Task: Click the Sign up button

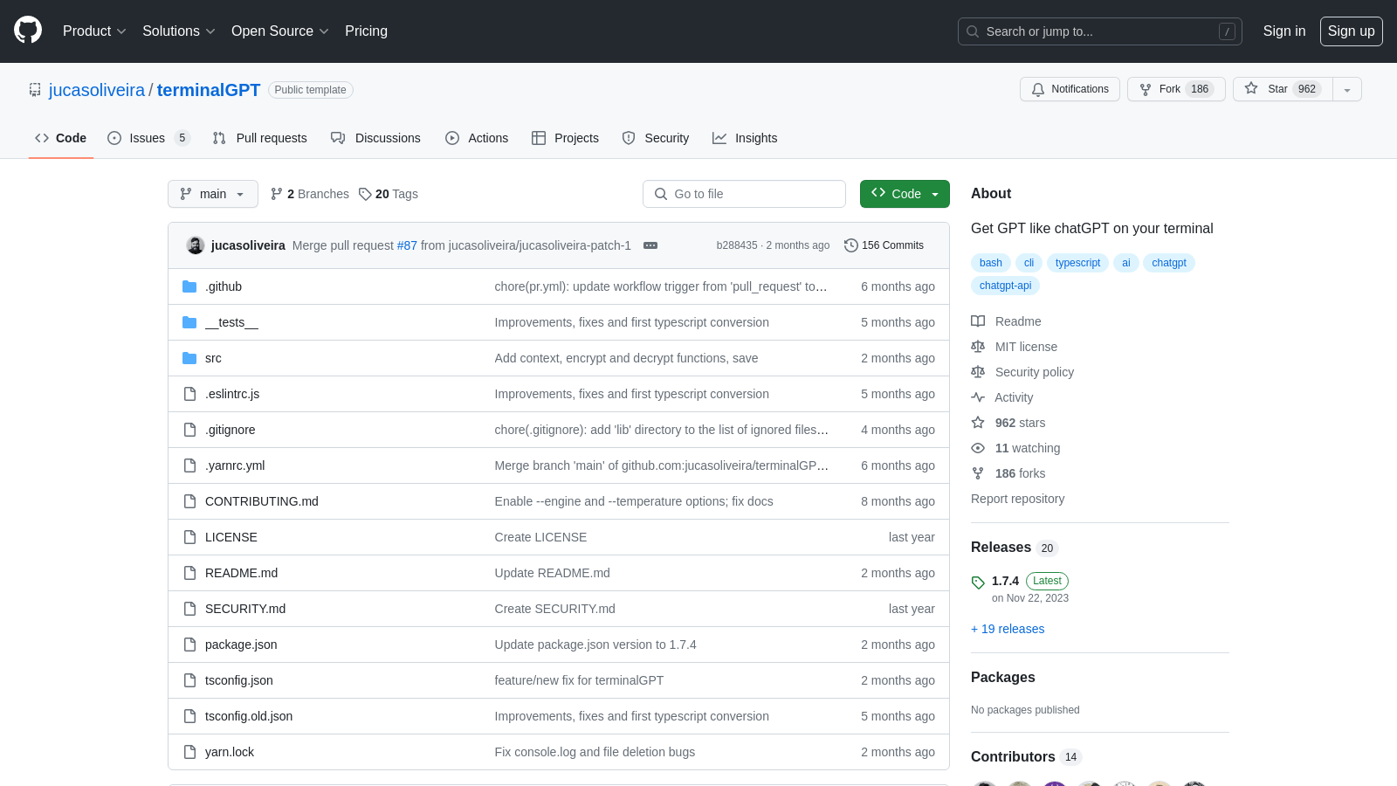Action: 1351,31
